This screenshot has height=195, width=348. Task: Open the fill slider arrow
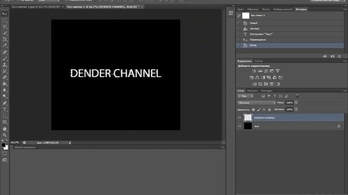pyautogui.click(x=296, y=109)
